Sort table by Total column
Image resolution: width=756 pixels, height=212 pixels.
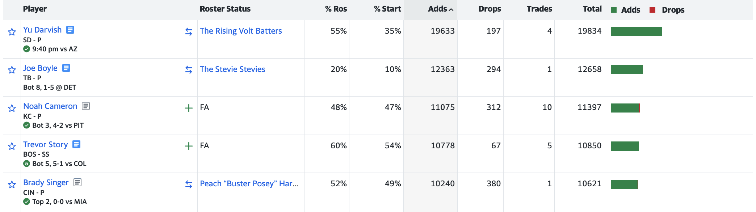592,9
